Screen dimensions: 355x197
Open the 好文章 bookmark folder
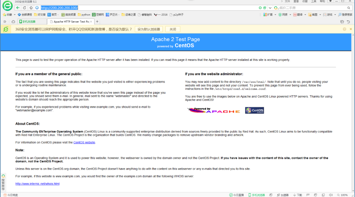[40, 15]
